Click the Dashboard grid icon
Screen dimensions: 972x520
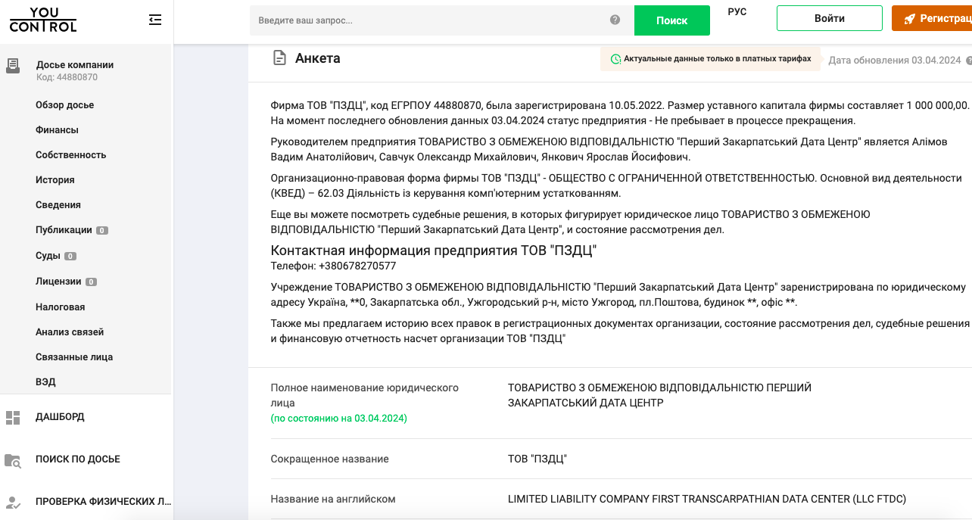13,417
